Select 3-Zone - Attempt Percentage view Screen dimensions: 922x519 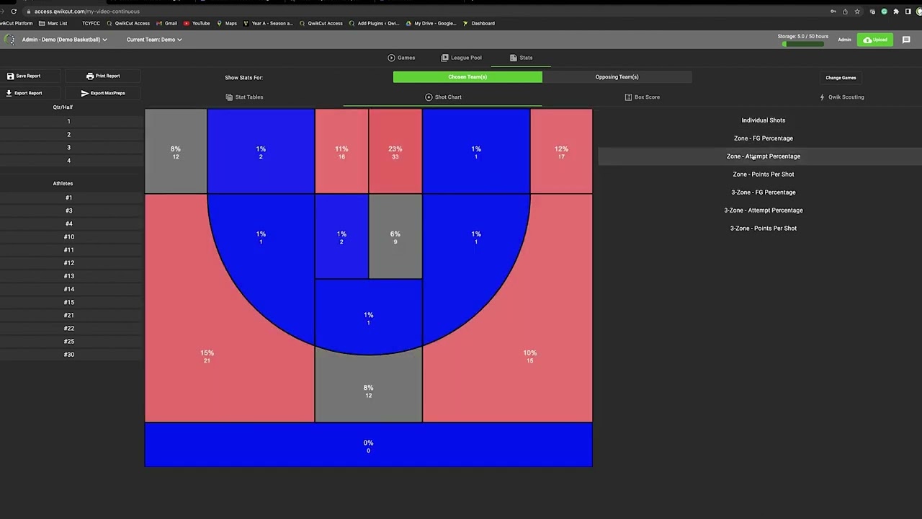pyautogui.click(x=764, y=210)
